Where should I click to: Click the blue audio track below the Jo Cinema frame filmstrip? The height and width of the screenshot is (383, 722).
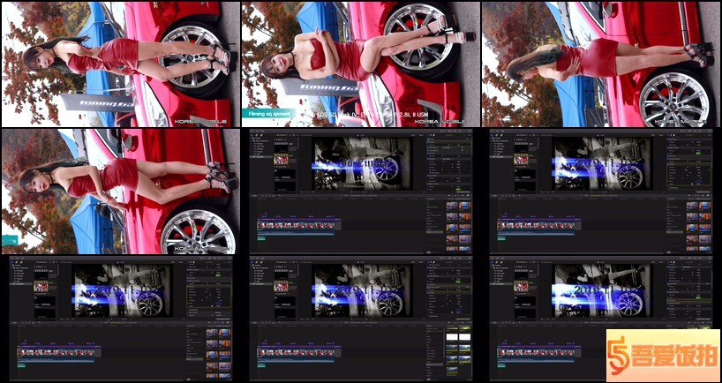pos(296,233)
